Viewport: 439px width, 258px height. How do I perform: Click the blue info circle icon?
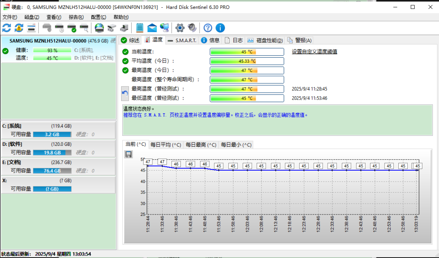point(220,28)
